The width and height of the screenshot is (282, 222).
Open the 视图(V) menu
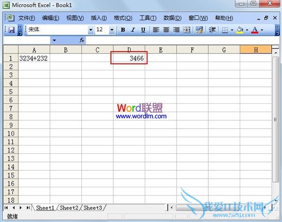click(x=75, y=18)
